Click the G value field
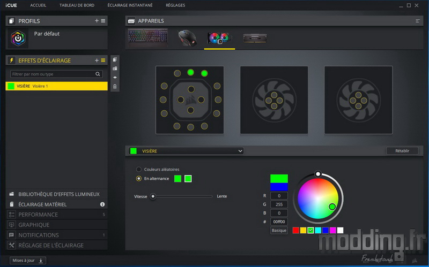Viewport: 429px width, 267px height. pos(279,204)
